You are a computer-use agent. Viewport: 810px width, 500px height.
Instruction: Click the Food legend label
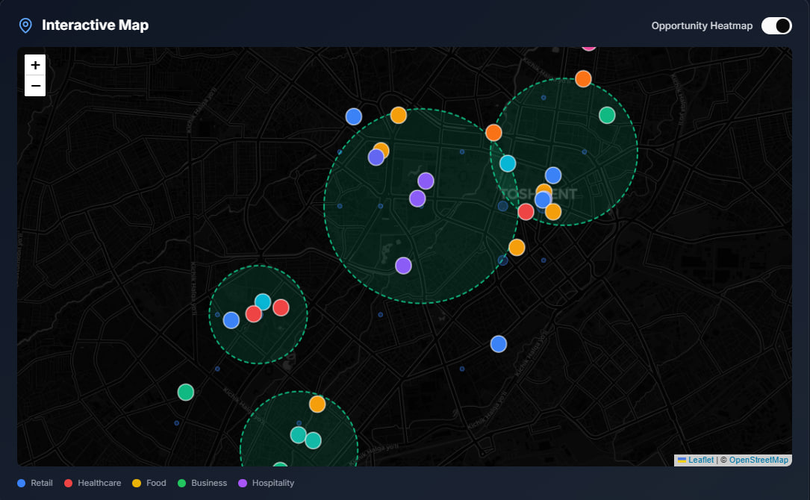tap(156, 483)
